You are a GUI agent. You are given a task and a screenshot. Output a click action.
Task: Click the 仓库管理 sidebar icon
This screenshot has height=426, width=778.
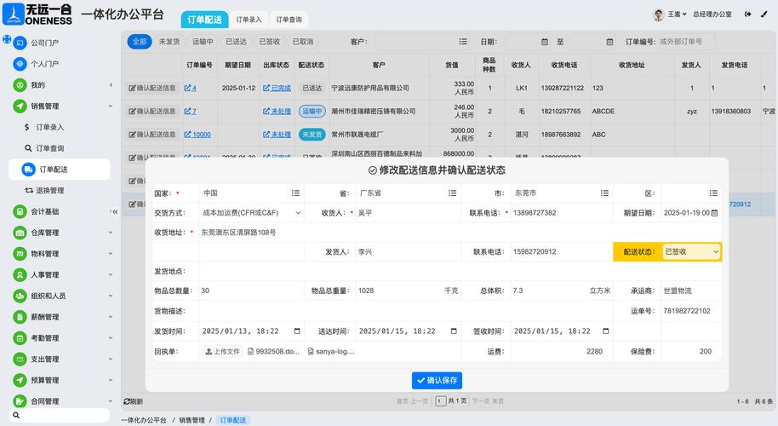coord(20,233)
